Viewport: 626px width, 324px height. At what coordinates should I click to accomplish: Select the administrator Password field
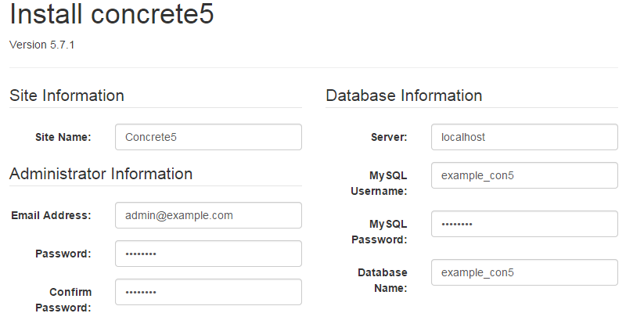pos(208,254)
